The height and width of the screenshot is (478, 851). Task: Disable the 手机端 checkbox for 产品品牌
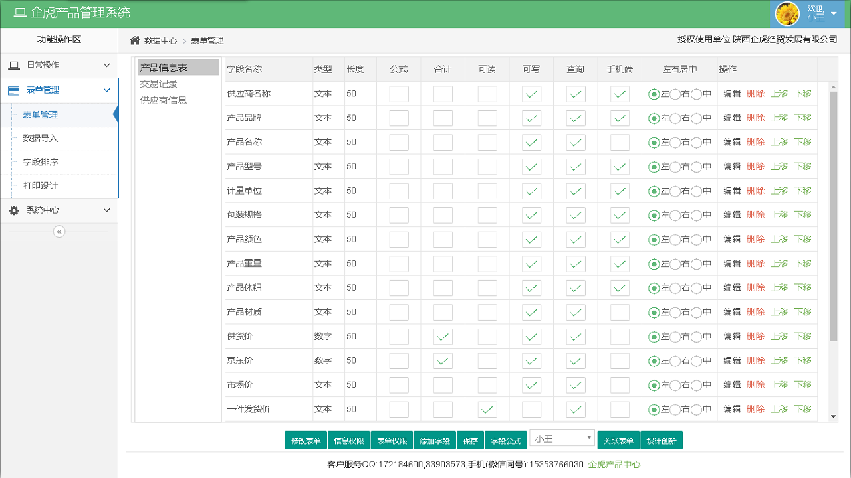(x=619, y=118)
